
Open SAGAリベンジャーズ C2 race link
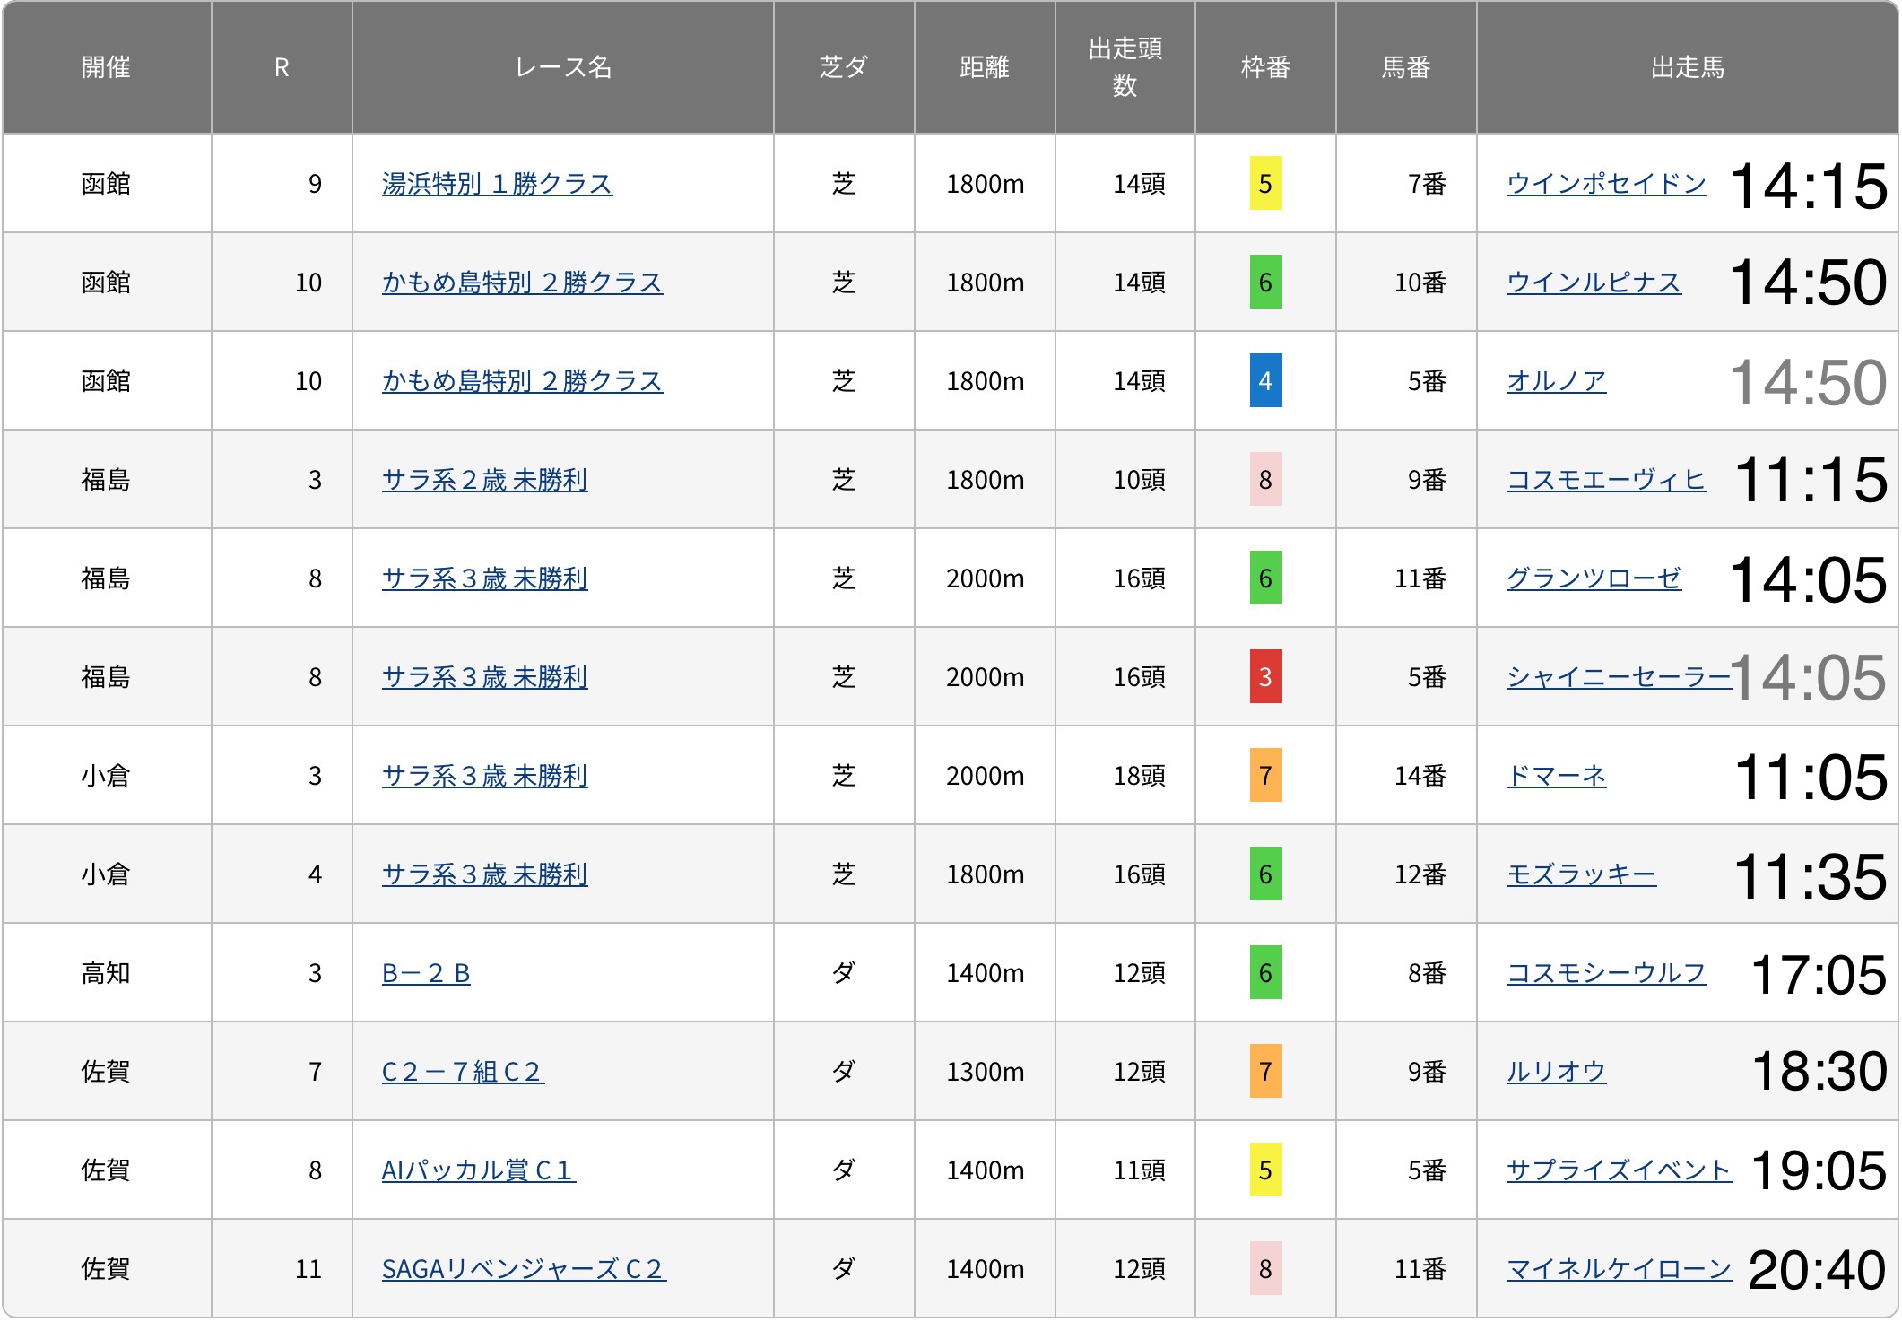(x=524, y=1269)
